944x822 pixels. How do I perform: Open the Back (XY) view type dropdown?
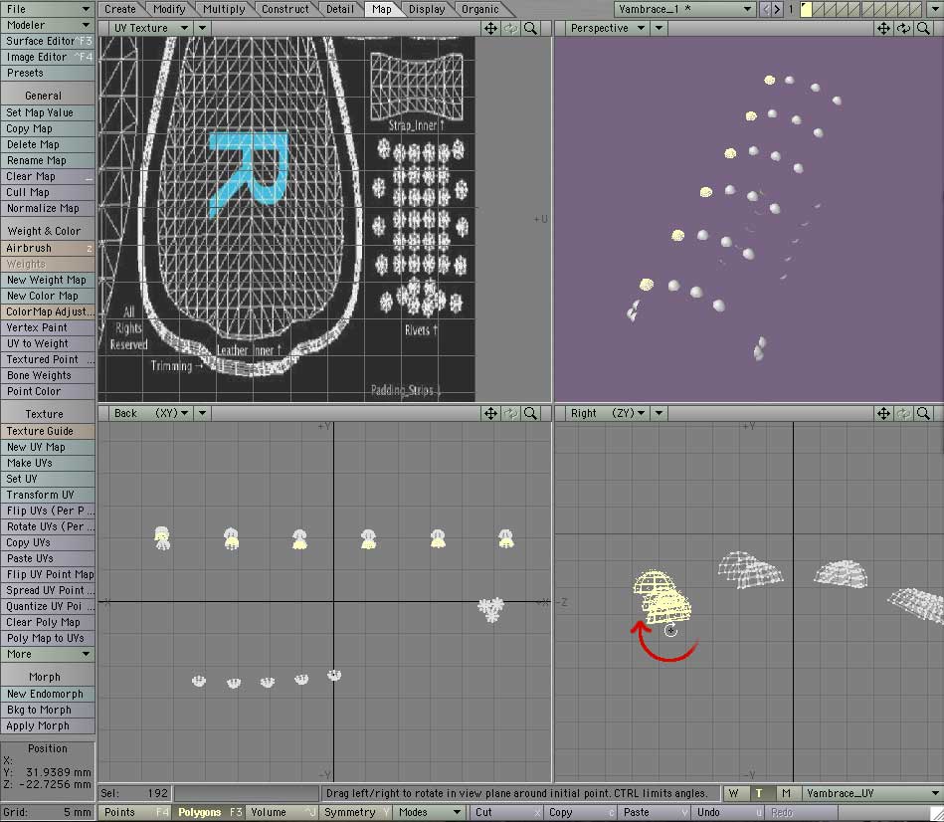point(150,413)
